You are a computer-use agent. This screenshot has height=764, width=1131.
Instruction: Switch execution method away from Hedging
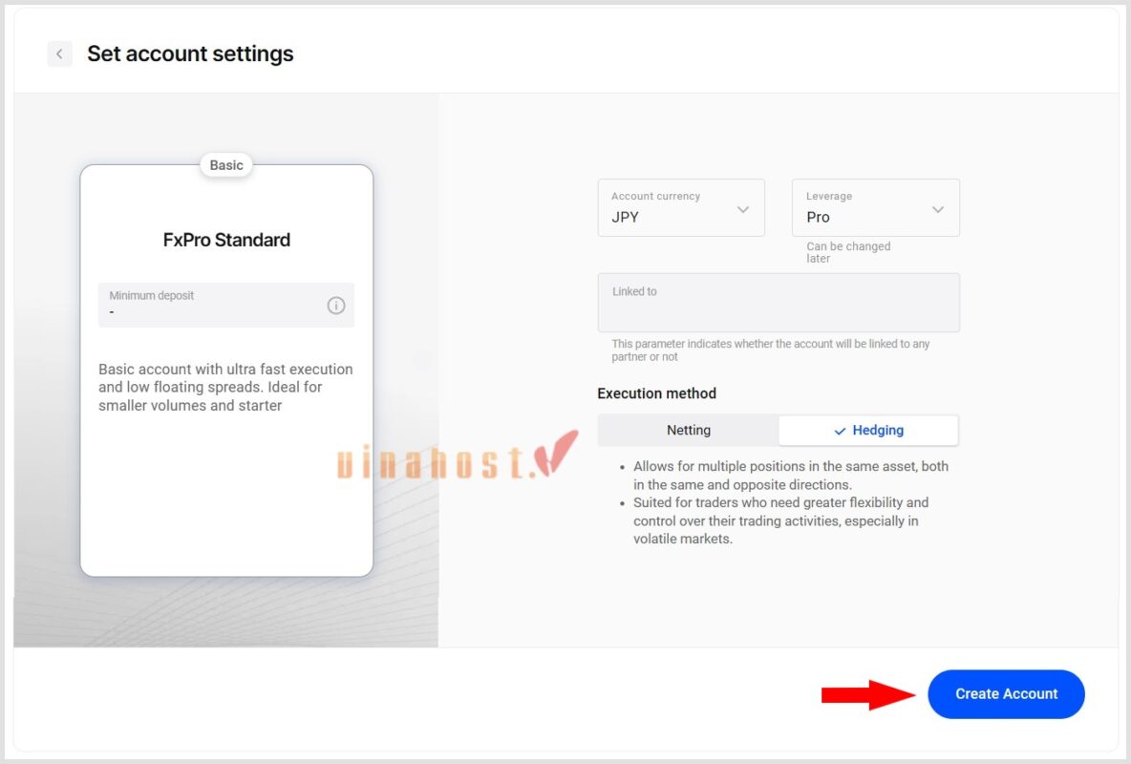(688, 430)
